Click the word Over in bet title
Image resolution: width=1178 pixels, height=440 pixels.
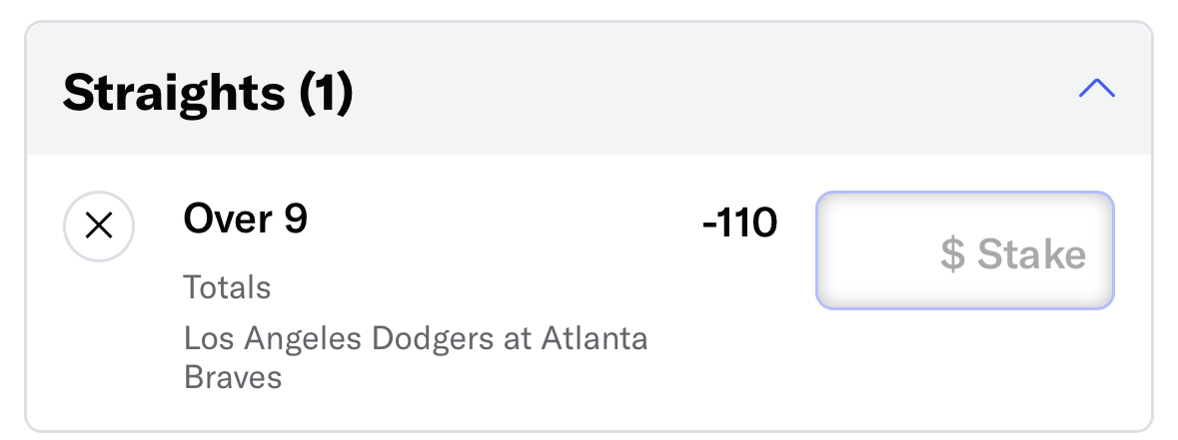click(228, 219)
